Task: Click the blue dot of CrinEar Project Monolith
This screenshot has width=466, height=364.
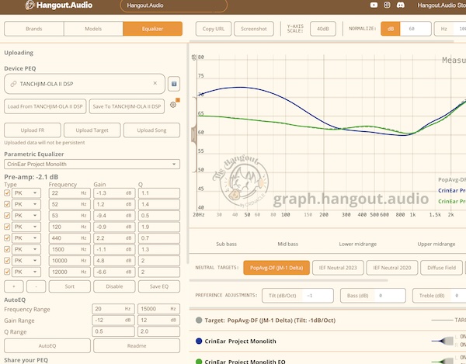Action: click(199, 341)
